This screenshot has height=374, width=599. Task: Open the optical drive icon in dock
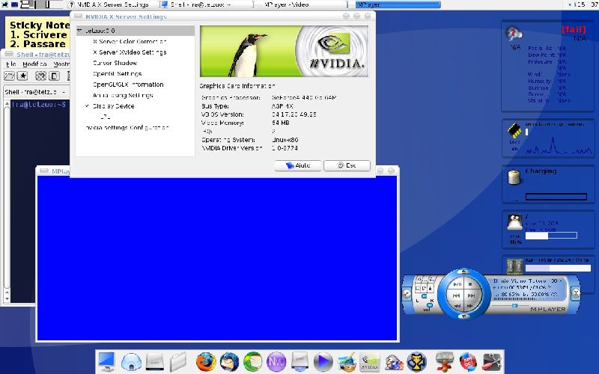pyautogui.click(x=300, y=362)
